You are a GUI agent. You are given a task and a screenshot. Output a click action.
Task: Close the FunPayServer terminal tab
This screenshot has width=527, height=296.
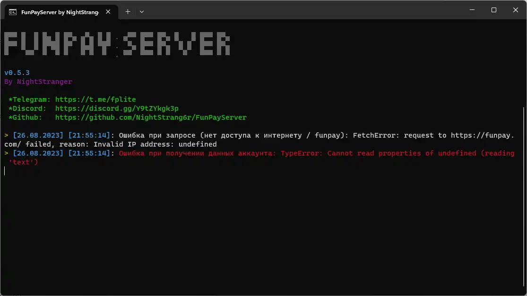[x=108, y=12]
